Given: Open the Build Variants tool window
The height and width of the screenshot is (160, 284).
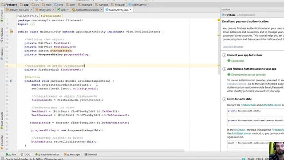Looking at the screenshot, I should 2,120.
